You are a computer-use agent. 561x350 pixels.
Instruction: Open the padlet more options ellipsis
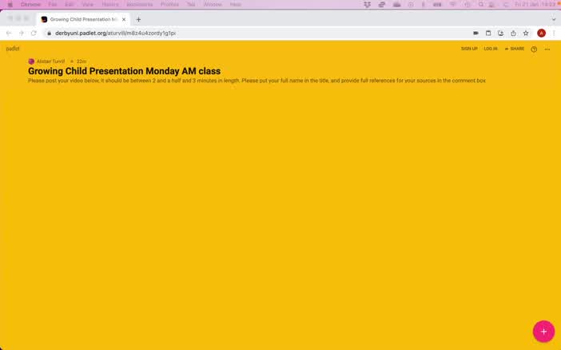tap(547, 50)
